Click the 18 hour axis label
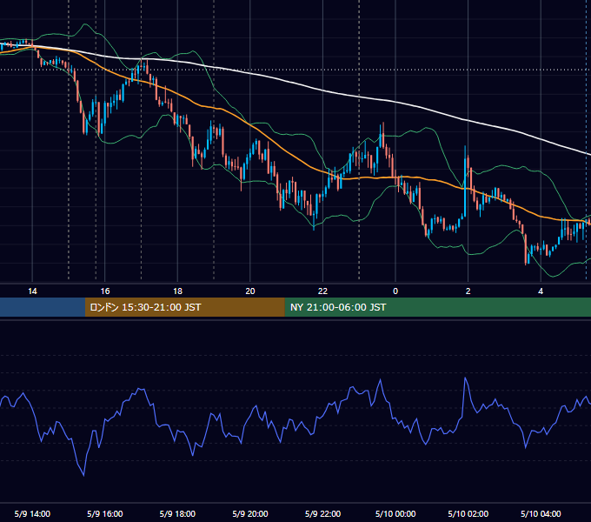Screen dimensions: 591x522 click(177, 291)
